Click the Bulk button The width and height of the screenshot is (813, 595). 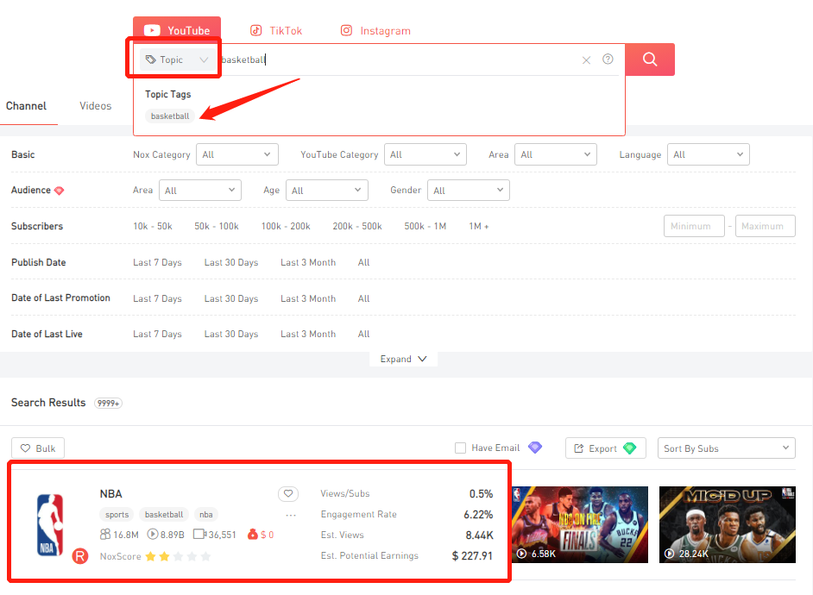tap(38, 448)
